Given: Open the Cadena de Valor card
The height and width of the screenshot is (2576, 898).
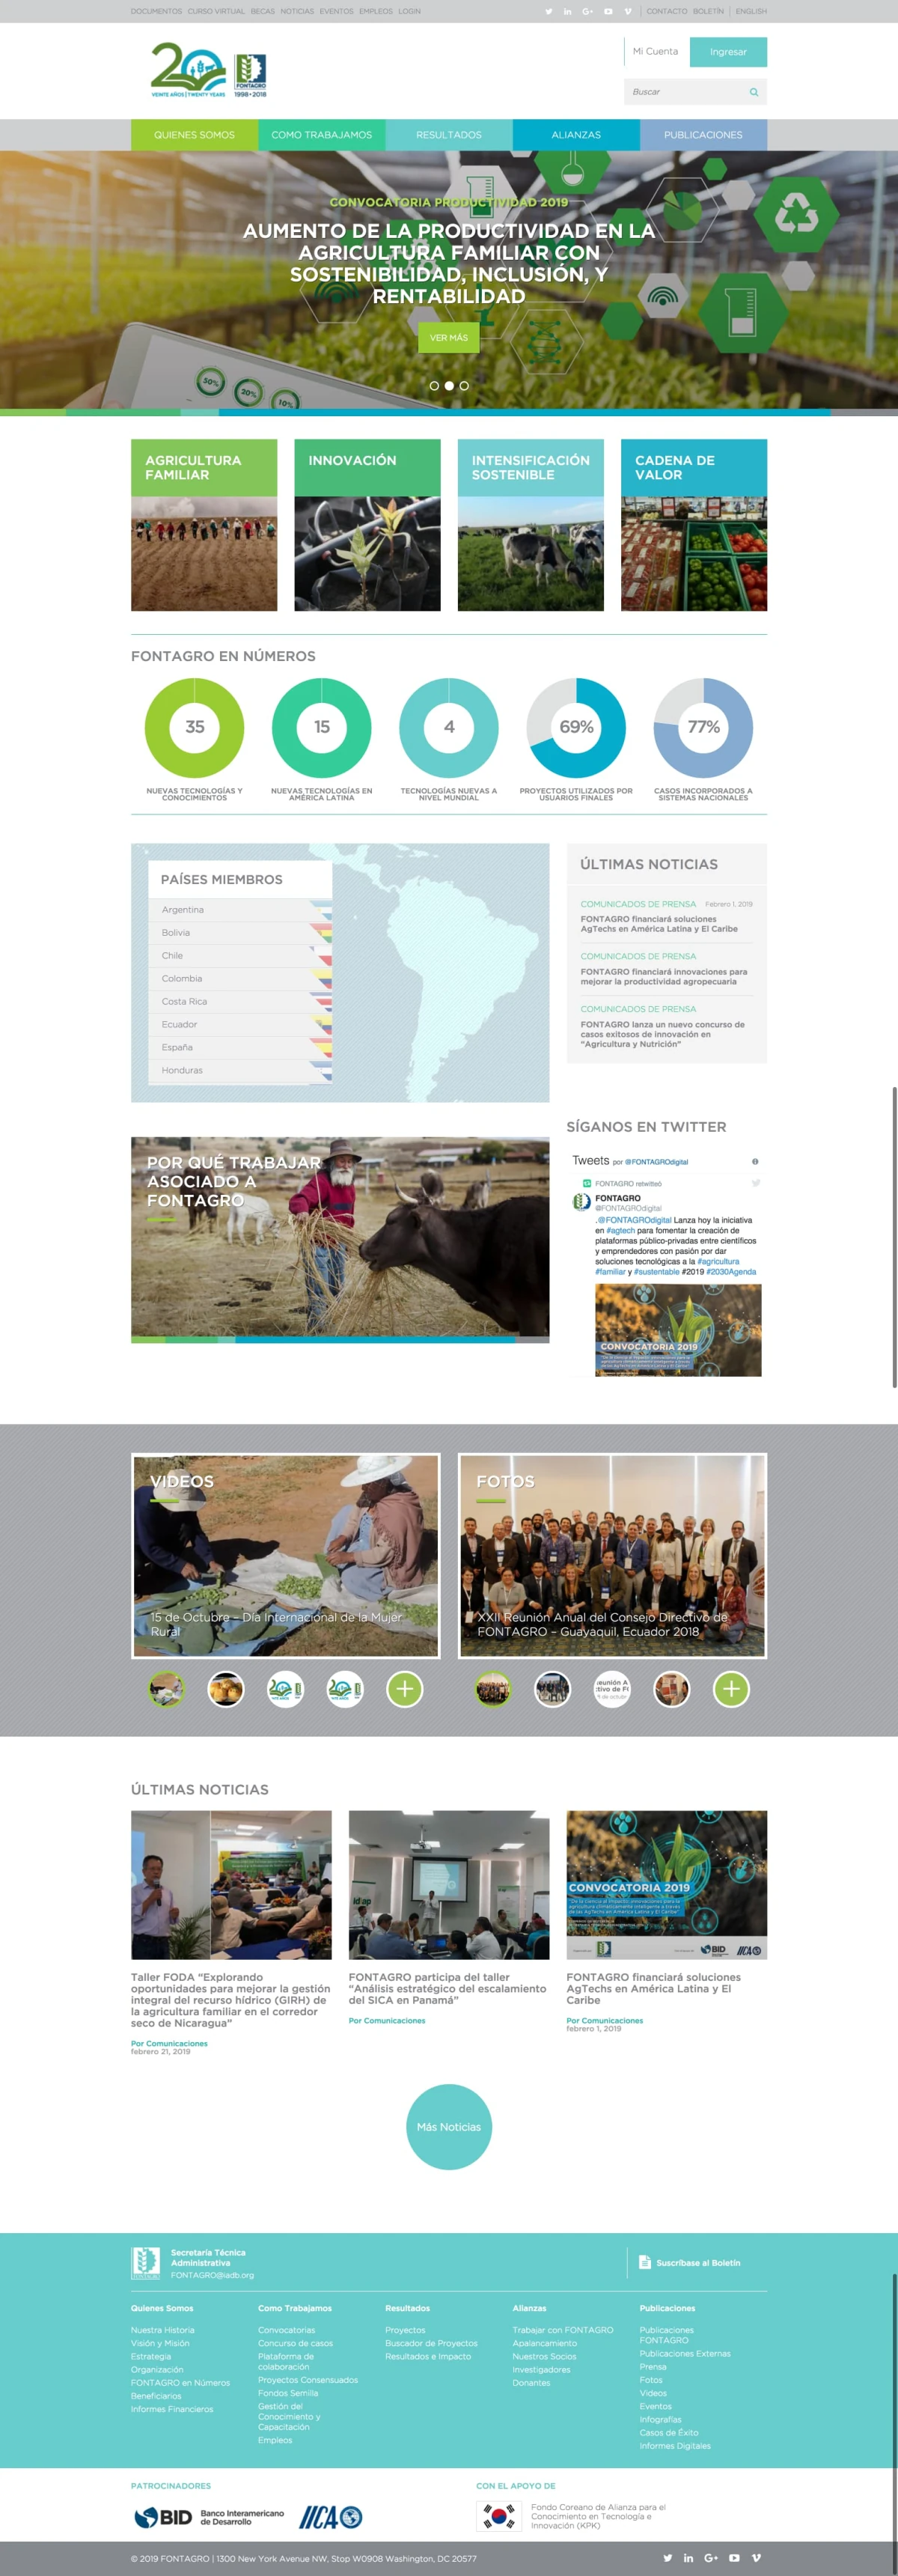Looking at the screenshot, I should tap(694, 525).
